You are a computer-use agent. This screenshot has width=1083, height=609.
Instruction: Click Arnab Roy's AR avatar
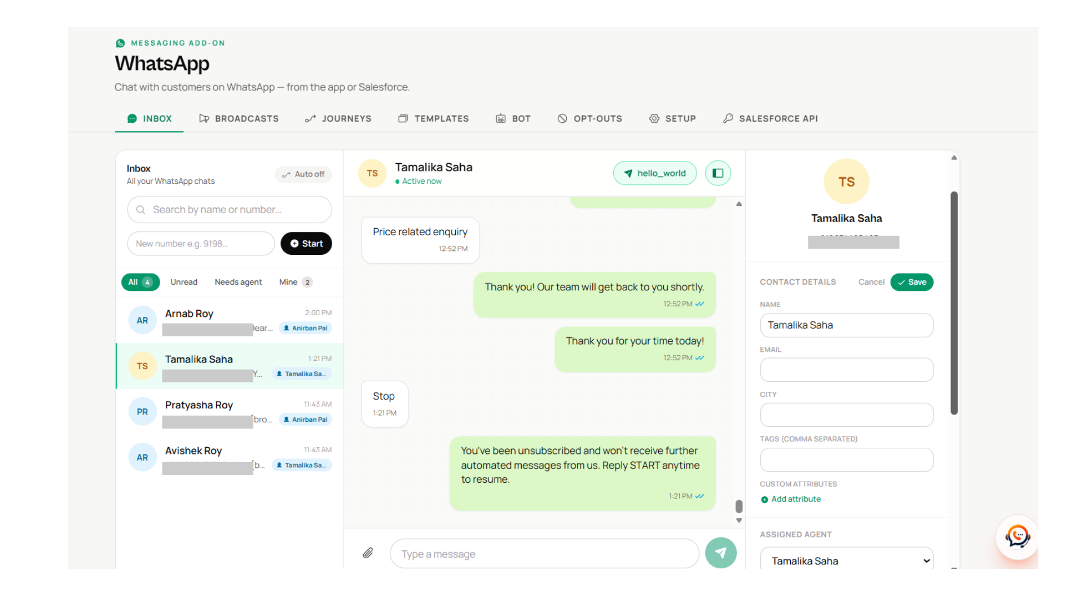pos(142,320)
